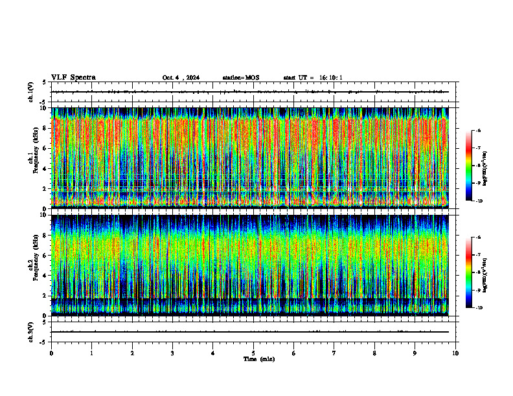Click the ch.2 color bar log(PSD) label
This screenshot has height=396, width=513.
point(485,276)
